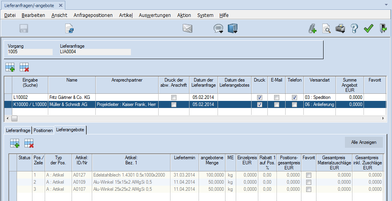This screenshot has width=392, height=201.
Task: Check Favorit box for Edelstahlblech row
Action: (x=309, y=175)
